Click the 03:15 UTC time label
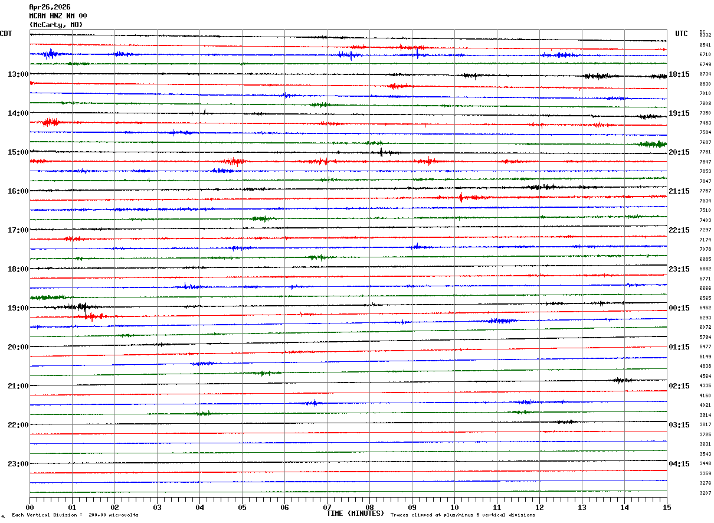Viewport: 714px width, 523px height. coord(679,425)
